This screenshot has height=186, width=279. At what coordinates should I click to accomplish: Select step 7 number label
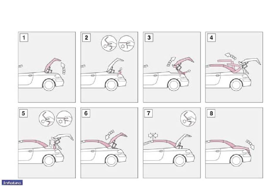148,113
